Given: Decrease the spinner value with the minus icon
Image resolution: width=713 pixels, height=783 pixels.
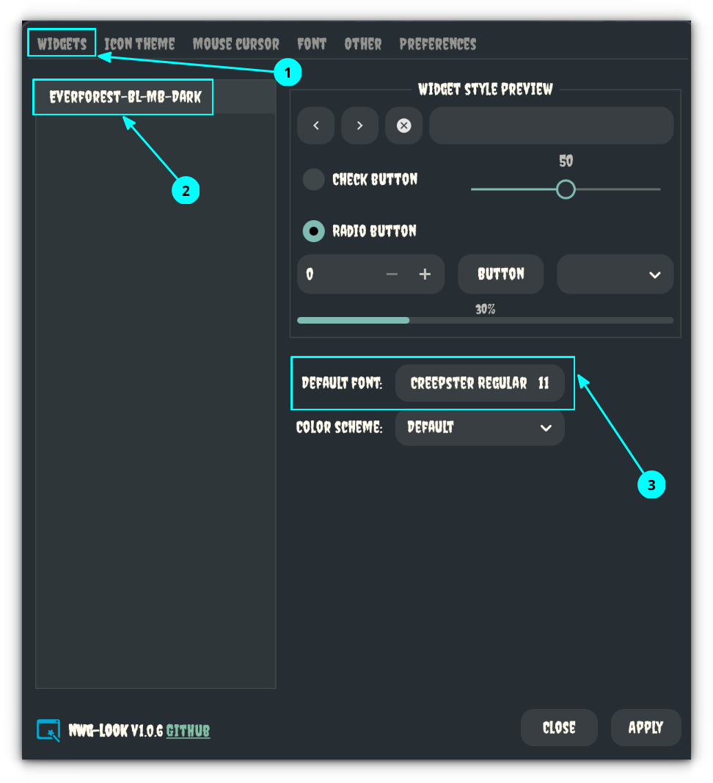Looking at the screenshot, I should click(392, 274).
